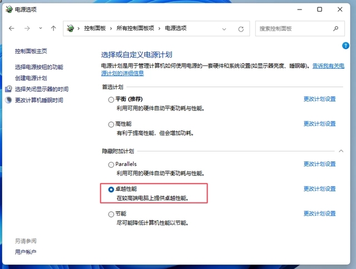Maximize the 电源选项 window
This screenshot has height=269, width=356.
point(319,9)
